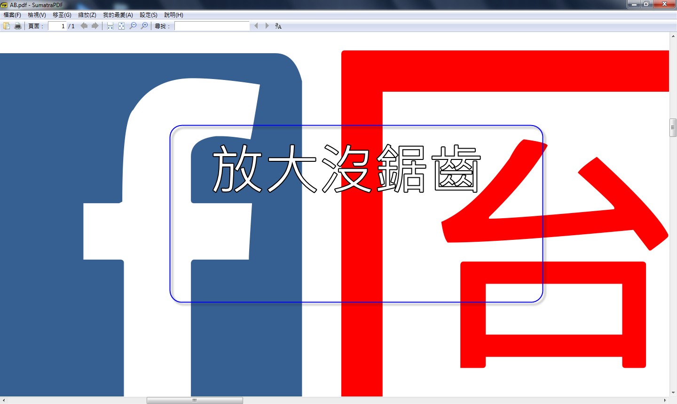Screen dimensions: 677x404
Task: Open the 檔案(F) menu
Action: (12, 15)
